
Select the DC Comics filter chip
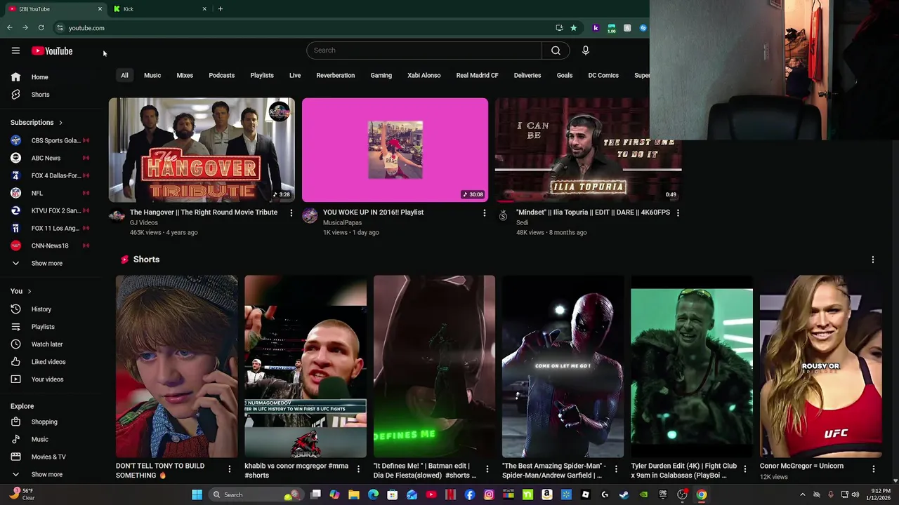(x=603, y=75)
